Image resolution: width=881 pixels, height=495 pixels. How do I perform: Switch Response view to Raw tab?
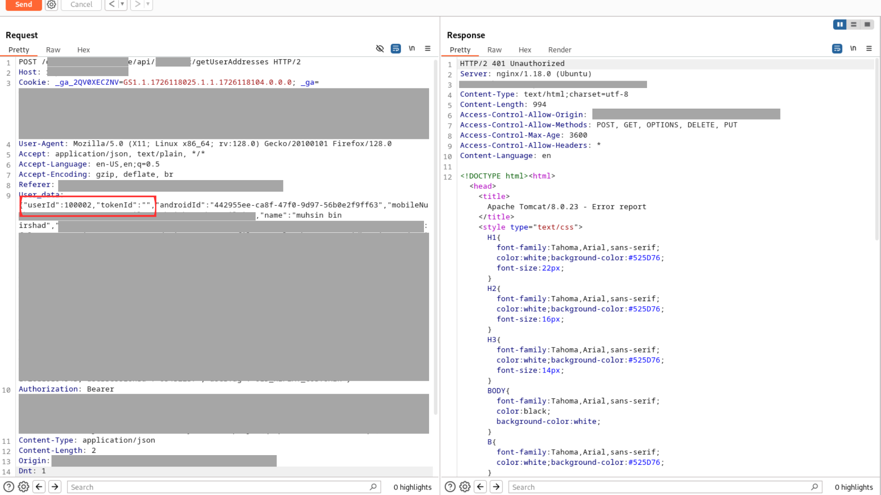click(494, 49)
